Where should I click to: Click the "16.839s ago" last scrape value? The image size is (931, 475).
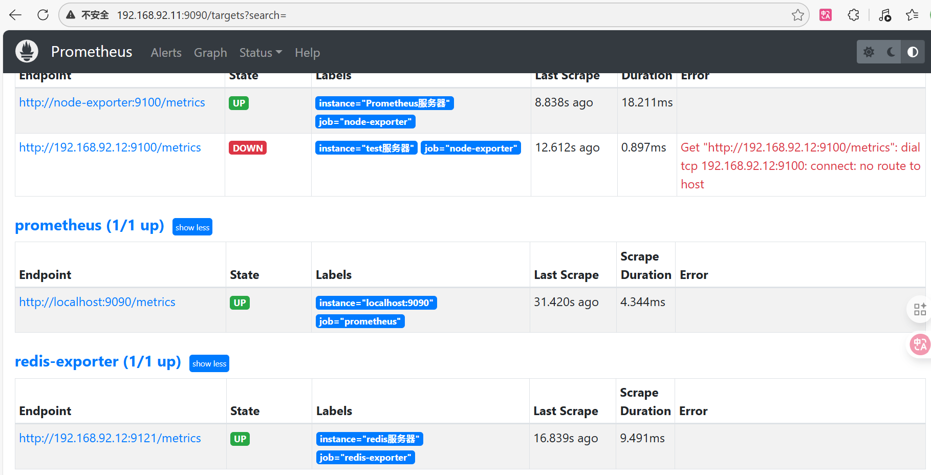click(566, 438)
